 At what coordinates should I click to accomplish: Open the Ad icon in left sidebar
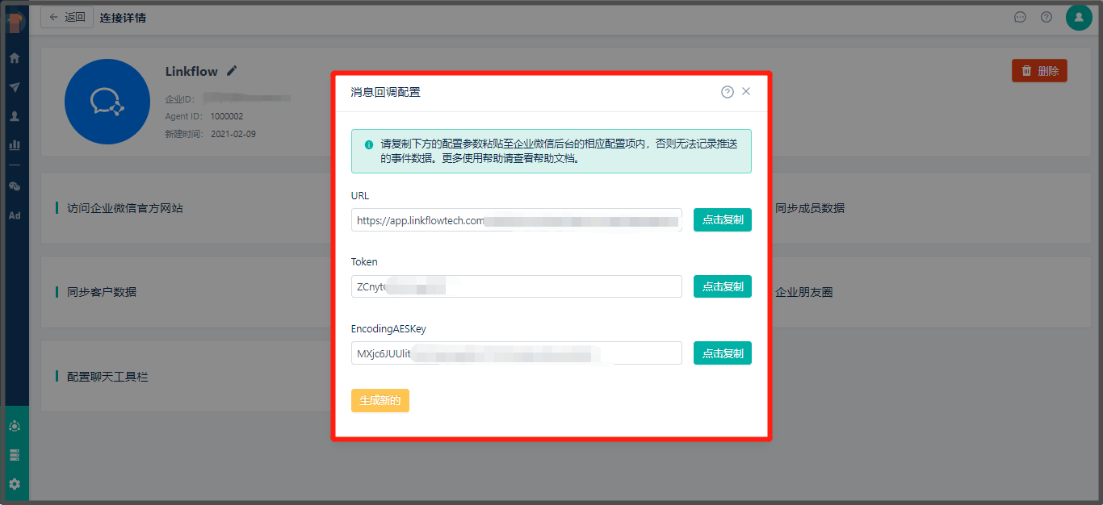(x=15, y=215)
